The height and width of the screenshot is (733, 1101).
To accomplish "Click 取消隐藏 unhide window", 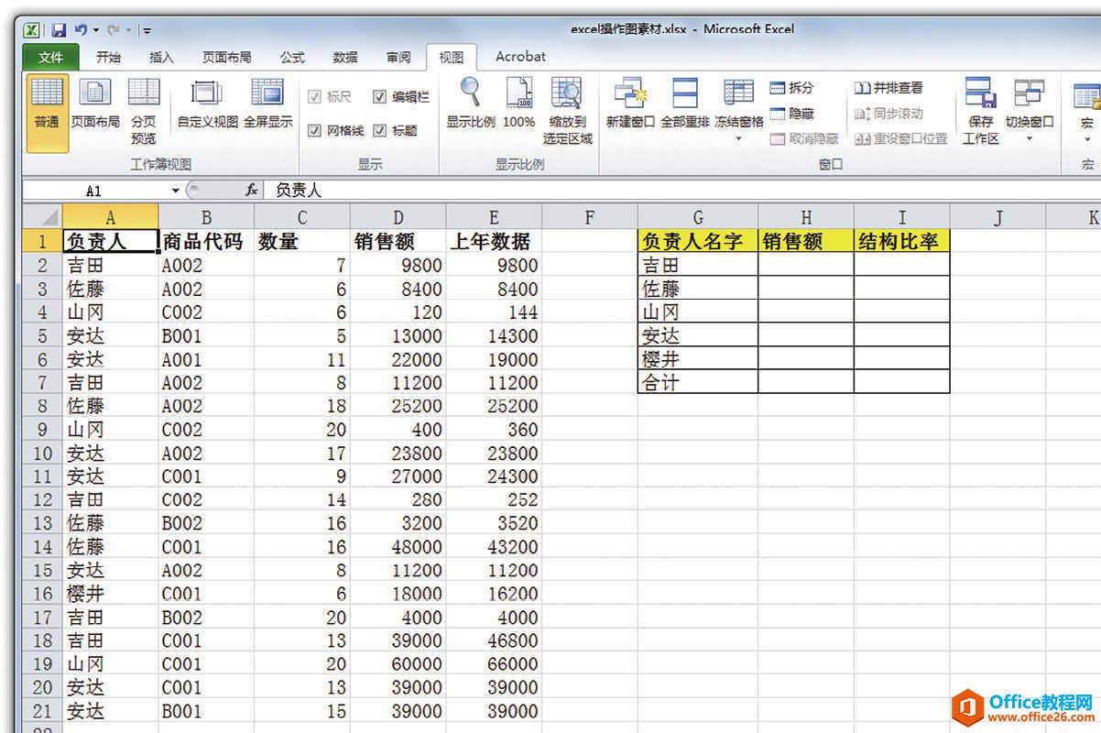I will click(x=803, y=139).
